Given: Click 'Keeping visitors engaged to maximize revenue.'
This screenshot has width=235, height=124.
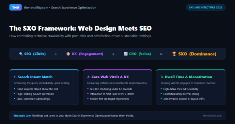Looking at the screenshot, I should click(188, 83).
